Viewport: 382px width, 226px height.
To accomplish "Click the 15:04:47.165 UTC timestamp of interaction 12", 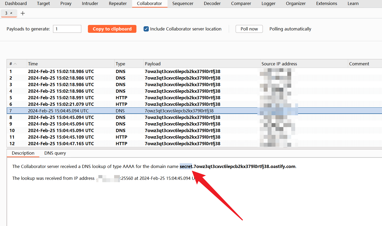I will (x=61, y=144).
